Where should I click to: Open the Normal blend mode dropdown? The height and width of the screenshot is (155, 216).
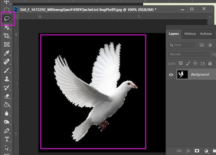point(188,54)
